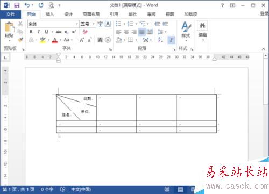Click the Enclose Characters circle icon
The height and width of the screenshot is (194, 269).
(x=108, y=40)
